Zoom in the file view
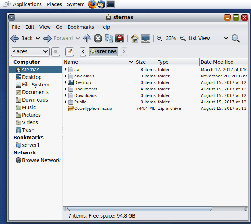The height and width of the screenshot is (224, 251). [183, 39]
